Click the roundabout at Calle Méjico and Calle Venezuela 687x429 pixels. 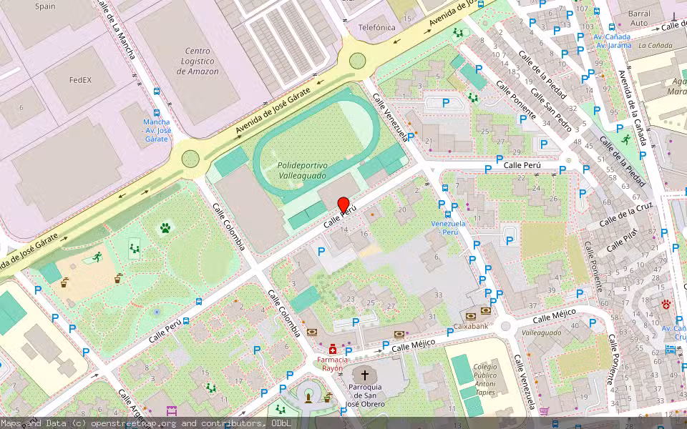[x=506, y=327]
